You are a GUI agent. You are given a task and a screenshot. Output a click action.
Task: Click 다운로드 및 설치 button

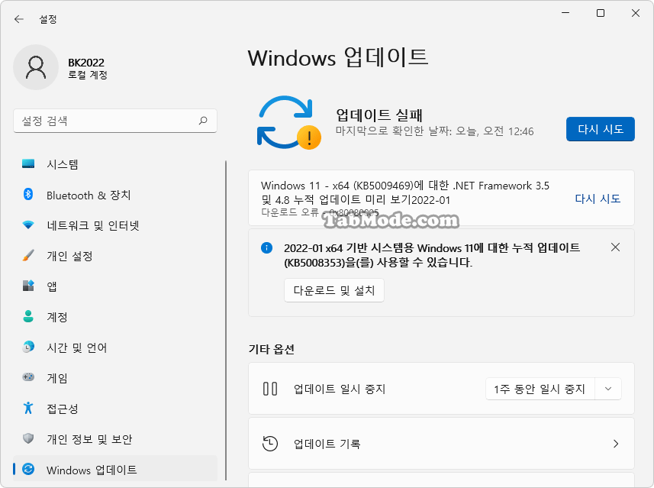coord(333,290)
